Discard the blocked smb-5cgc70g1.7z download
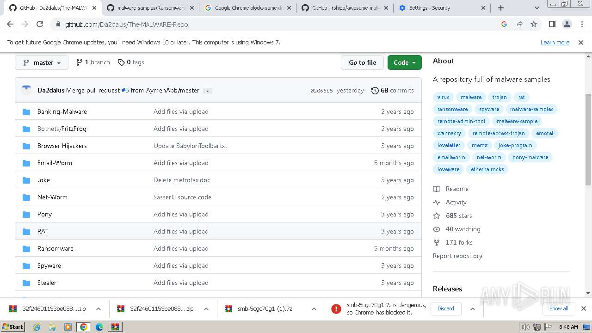 click(446, 308)
